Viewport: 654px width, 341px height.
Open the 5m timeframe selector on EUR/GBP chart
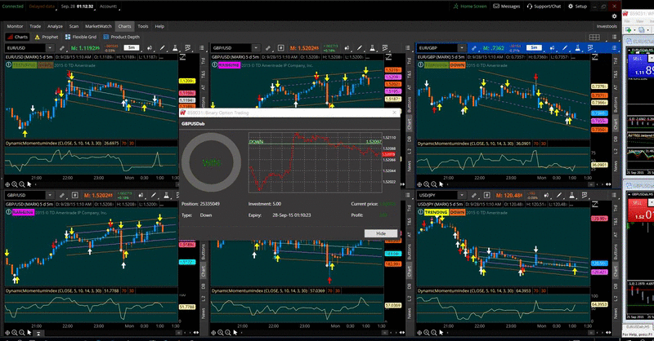pos(534,48)
